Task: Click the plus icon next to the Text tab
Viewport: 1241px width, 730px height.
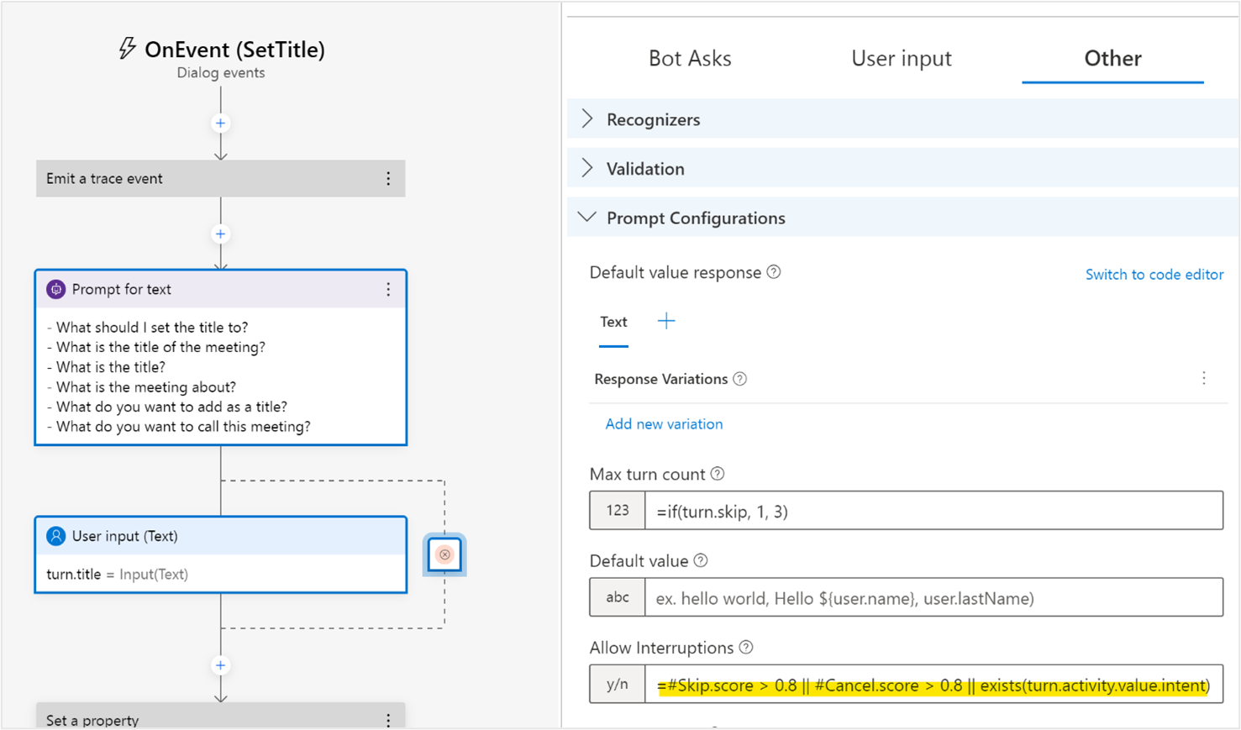Action: point(666,320)
